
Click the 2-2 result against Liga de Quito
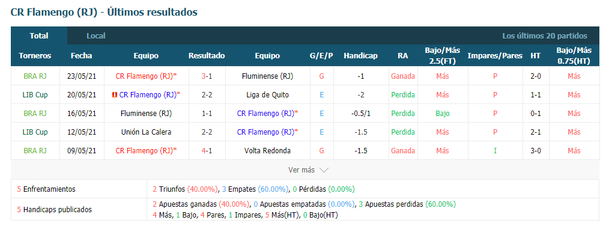pos(207,94)
